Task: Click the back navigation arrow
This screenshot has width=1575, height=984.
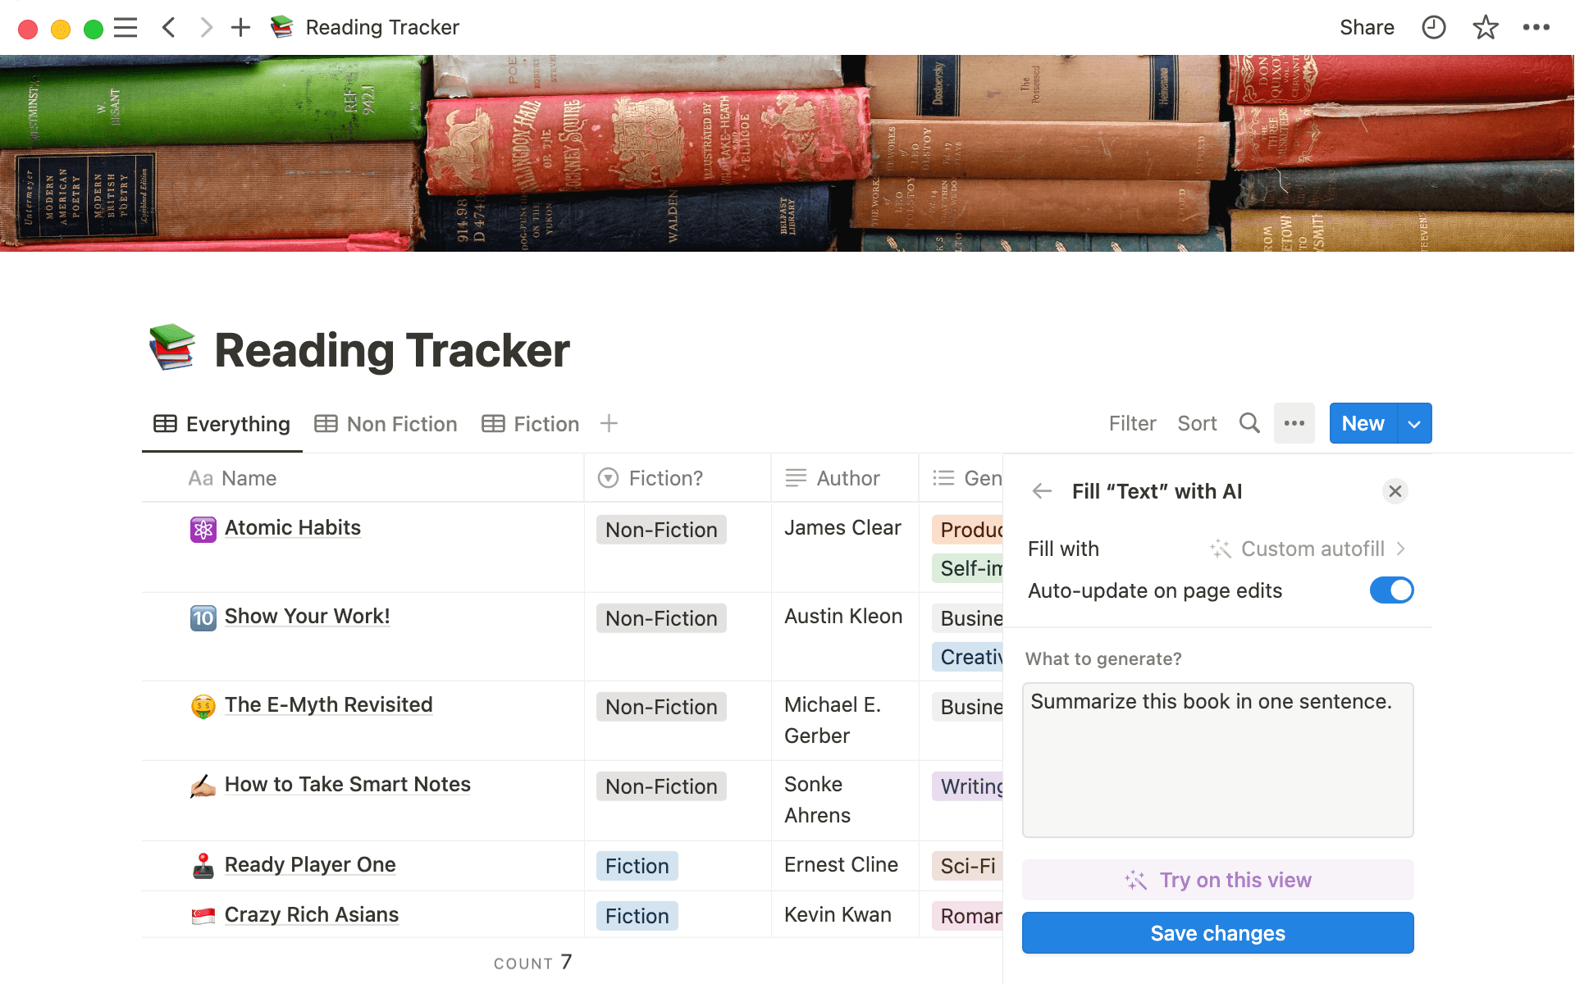Action: pyautogui.click(x=168, y=27)
